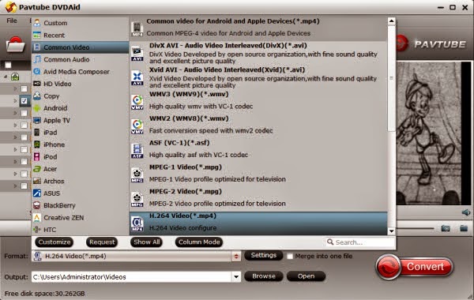The image size is (474, 300).
Task: Click the volume speaker icon
Action: tap(466, 212)
